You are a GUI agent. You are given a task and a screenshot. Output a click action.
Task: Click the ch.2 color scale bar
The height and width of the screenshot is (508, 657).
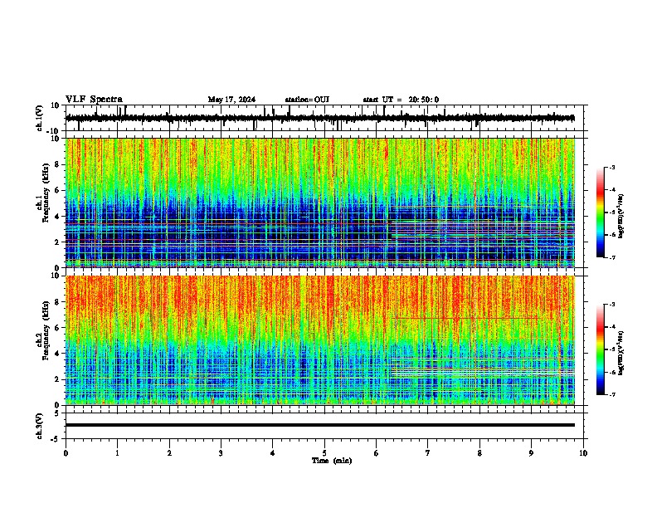601,349
